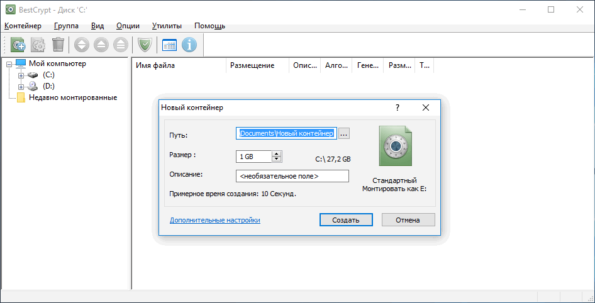Click the Описание optional field
This screenshot has width=595, height=303.
click(292, 176)
